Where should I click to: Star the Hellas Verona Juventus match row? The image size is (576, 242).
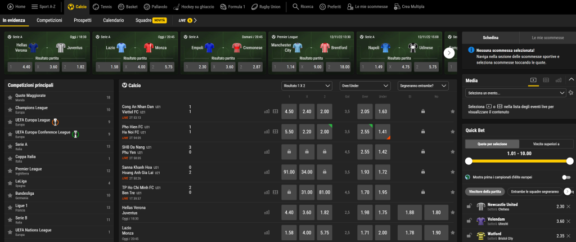(x=453, y=212)
